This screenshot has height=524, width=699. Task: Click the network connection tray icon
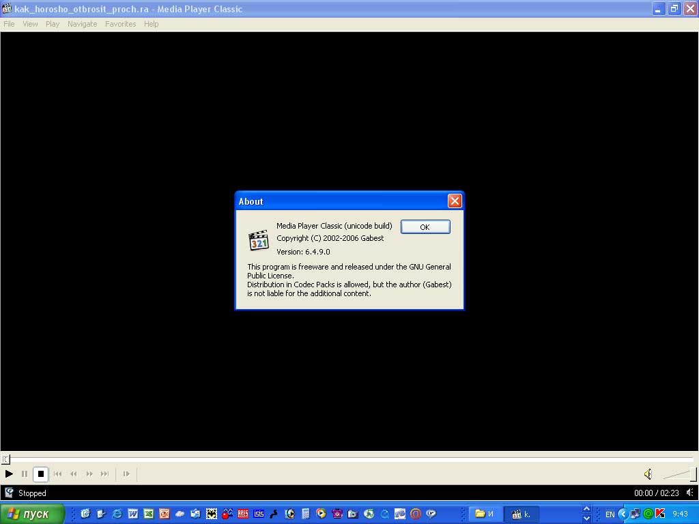point(636,514)
